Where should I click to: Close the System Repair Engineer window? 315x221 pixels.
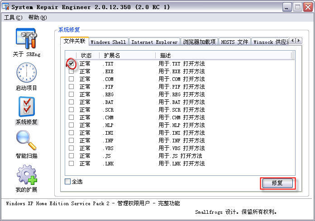point(308,7)
